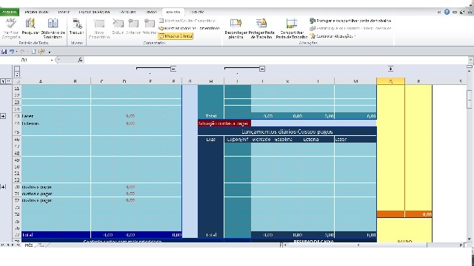Switch to Página Inicial tab
474x266 pixels.
pos(36,12)
